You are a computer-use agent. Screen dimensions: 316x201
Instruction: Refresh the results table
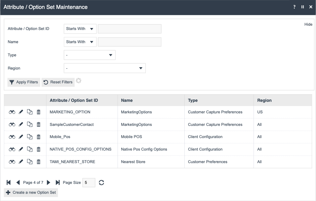point(101,182)
